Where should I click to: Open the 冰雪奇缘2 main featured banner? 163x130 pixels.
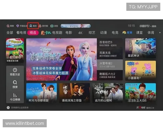point(61,59)
